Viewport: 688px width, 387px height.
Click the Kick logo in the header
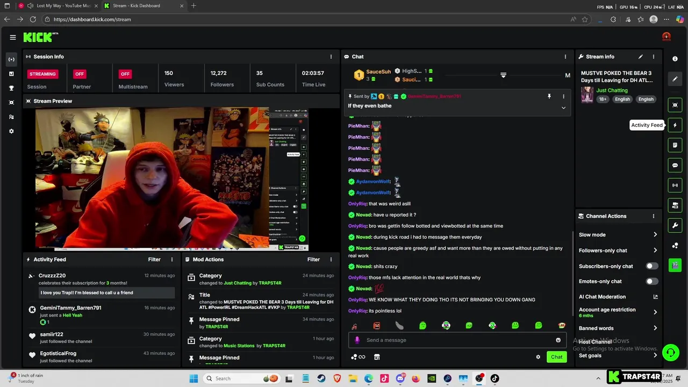40,37
